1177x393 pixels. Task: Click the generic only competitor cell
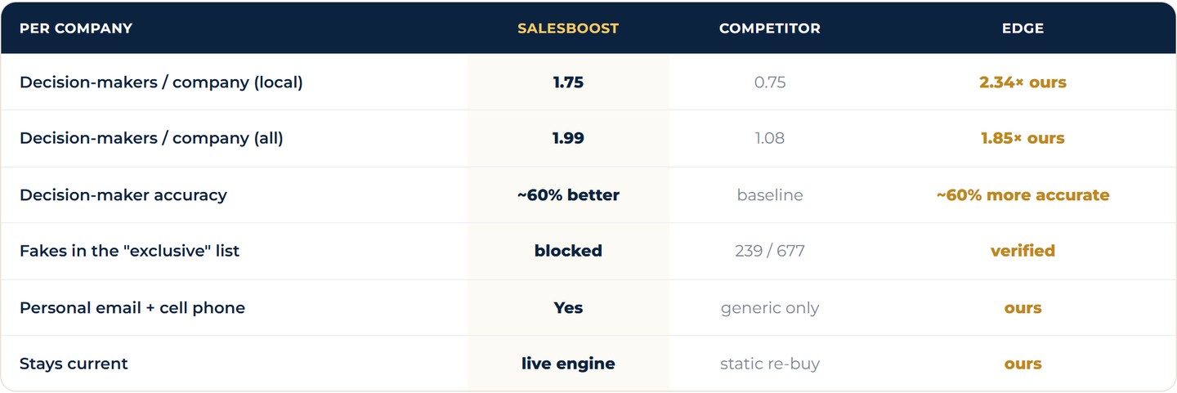coord(770,308)
